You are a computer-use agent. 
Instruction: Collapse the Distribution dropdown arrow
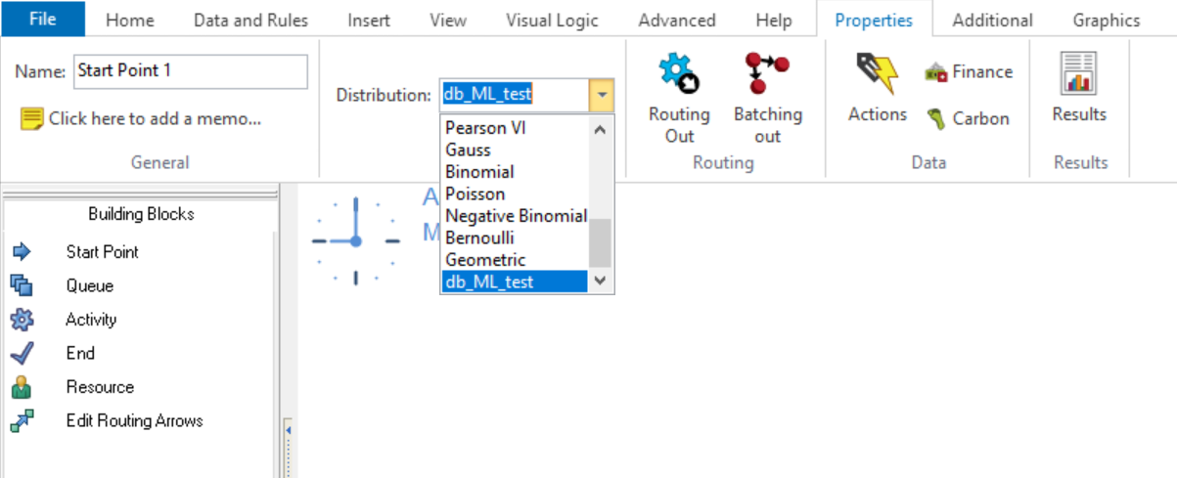pos(602,96)
